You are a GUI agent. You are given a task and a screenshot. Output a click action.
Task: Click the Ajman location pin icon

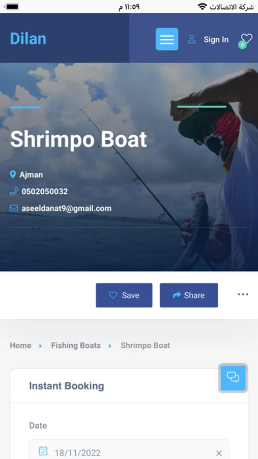click(13, 175)
